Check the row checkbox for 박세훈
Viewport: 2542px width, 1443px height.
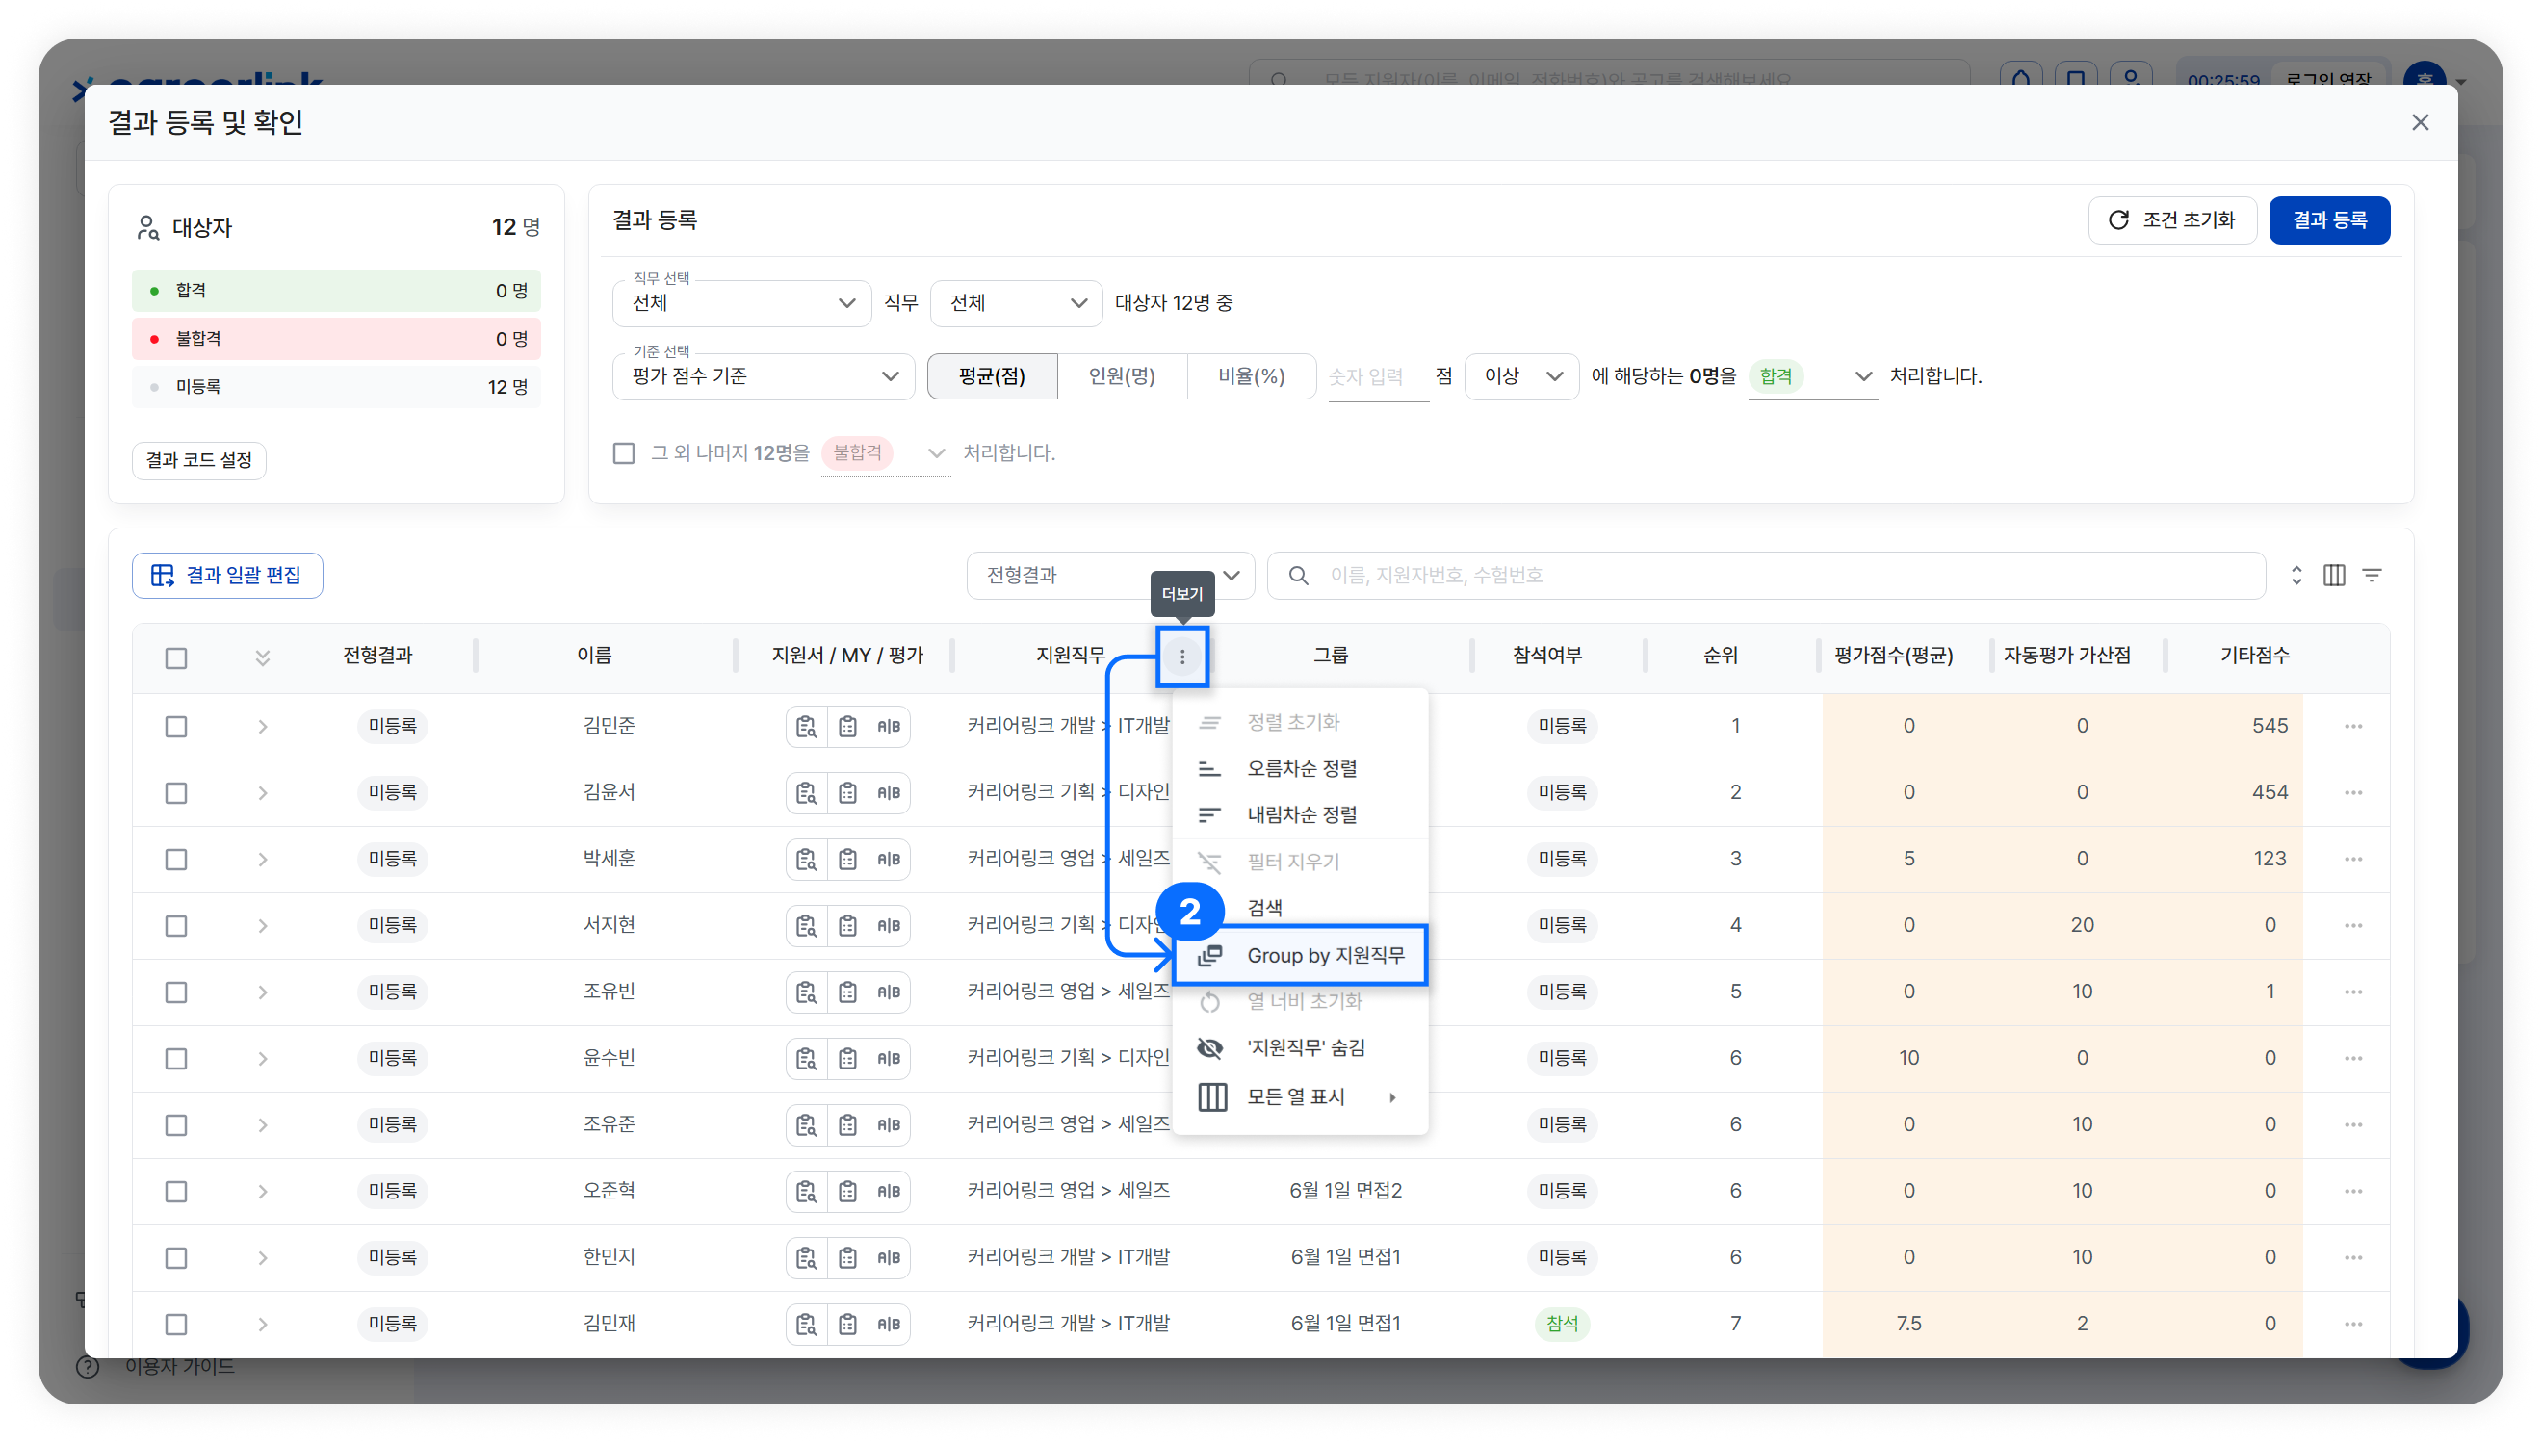[176, 860]
